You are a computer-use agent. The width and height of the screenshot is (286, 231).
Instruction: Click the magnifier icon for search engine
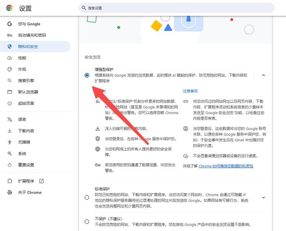[x=10, y=80]
